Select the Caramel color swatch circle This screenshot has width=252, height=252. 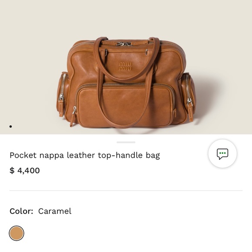pos(17,233)
